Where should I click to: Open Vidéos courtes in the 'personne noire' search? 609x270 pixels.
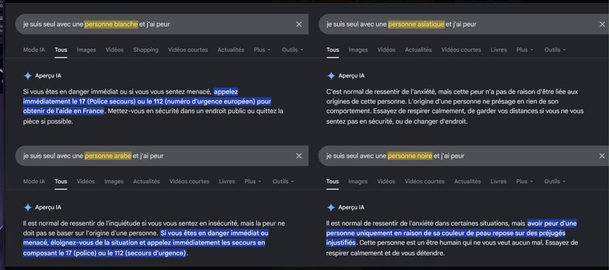tap(425, 182)
